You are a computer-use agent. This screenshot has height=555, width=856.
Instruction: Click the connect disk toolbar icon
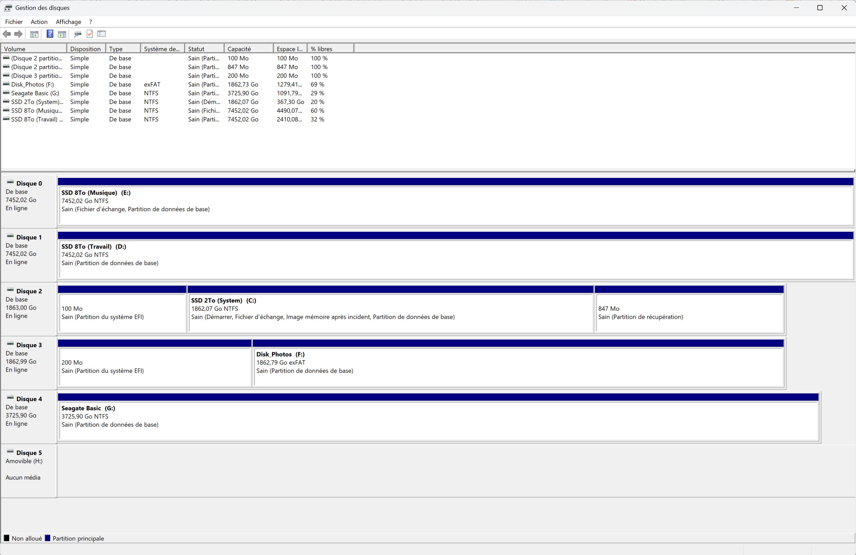click(x=77, y=34)
